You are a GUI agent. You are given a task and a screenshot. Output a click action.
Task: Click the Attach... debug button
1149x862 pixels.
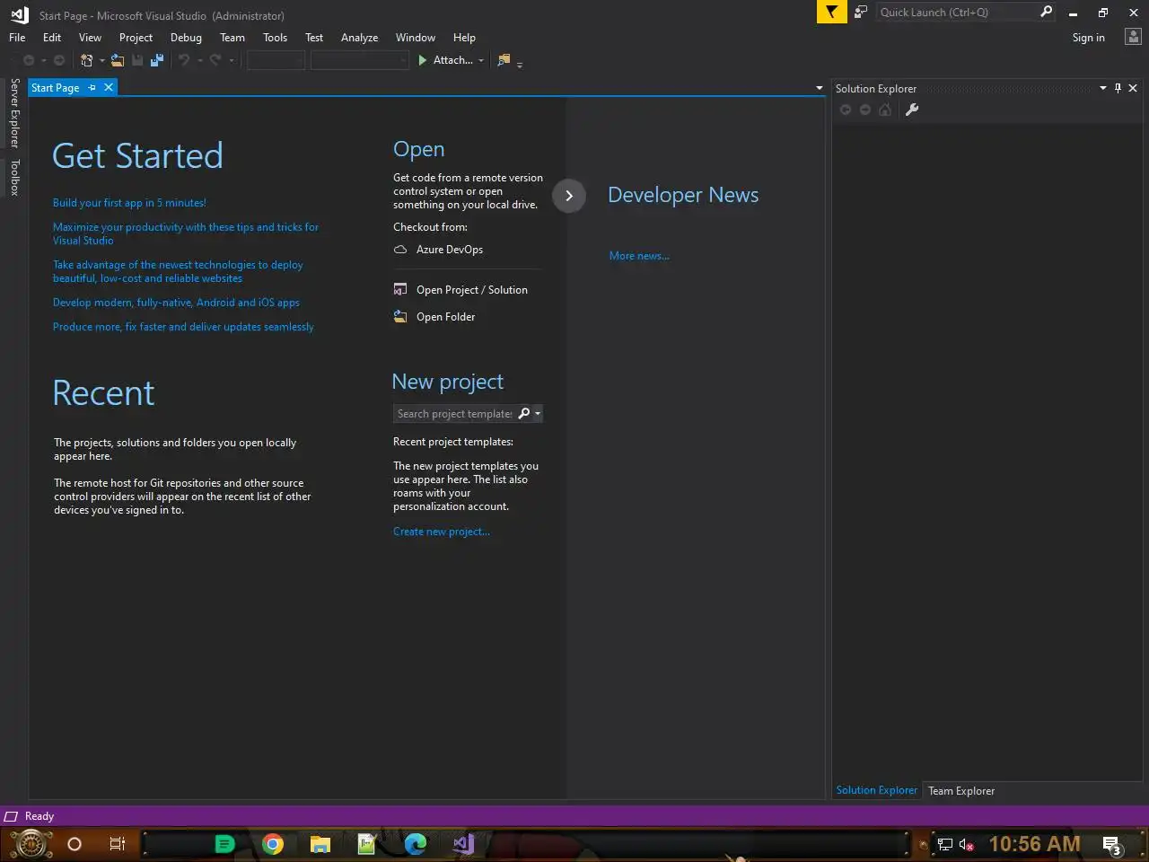tap(446, 60)
